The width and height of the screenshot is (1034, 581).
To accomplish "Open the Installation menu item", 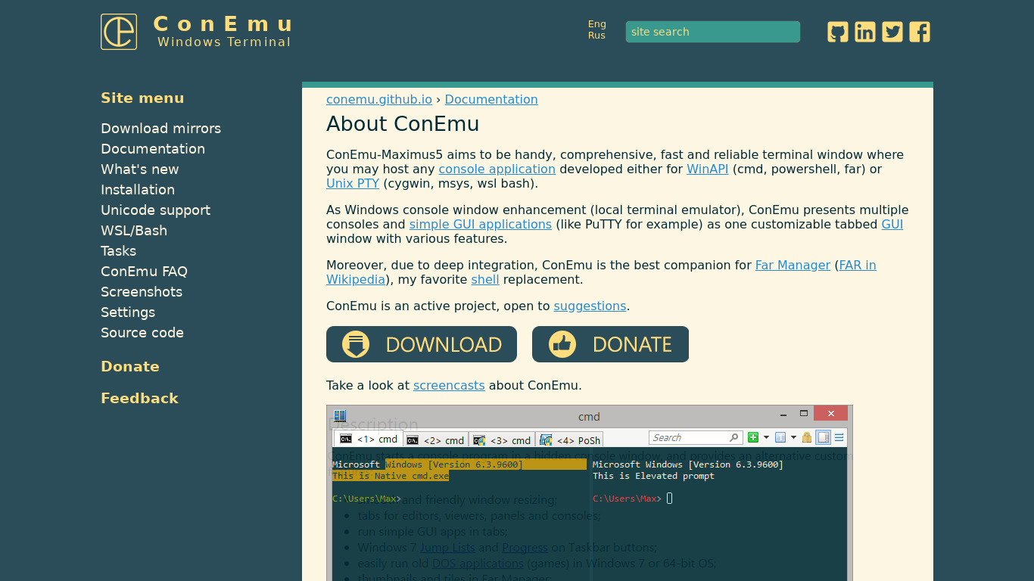I will (138, 190).
